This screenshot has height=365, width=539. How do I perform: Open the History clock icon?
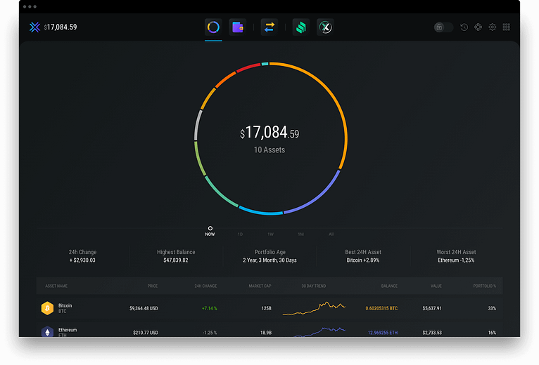click(464, 27)
